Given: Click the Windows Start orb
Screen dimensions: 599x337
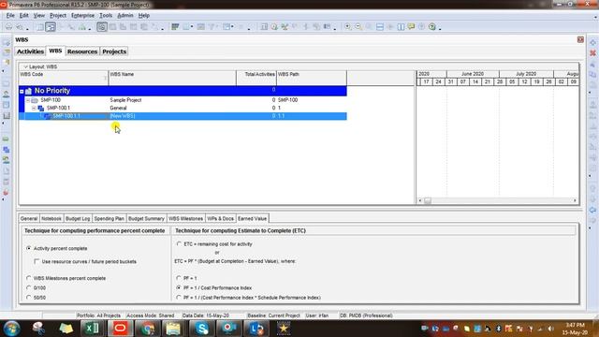Looking at the screenshot, I should click(12, 329).
